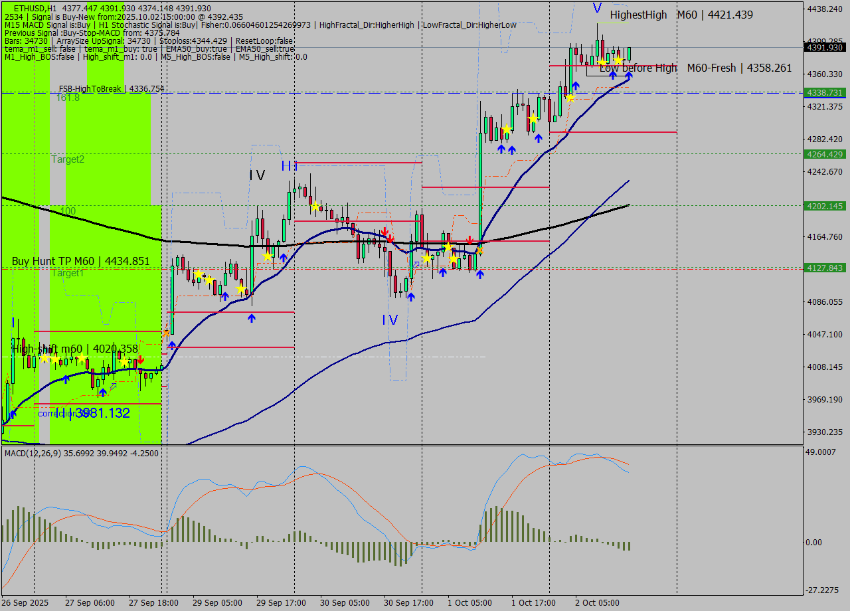The height and width of the screenshot is (611, 850).
Task: Click the blue up-arrow under the 1 Oct breakout candle
Action: 481,274
